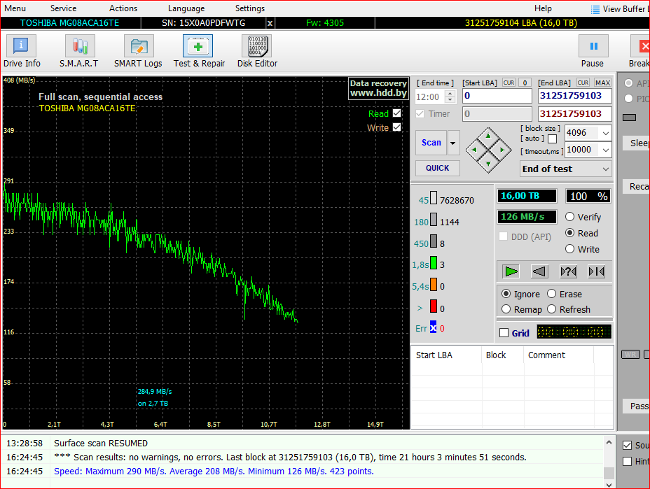
Task: Click the butterfly scan mode button
Action: tap(596, 271)
